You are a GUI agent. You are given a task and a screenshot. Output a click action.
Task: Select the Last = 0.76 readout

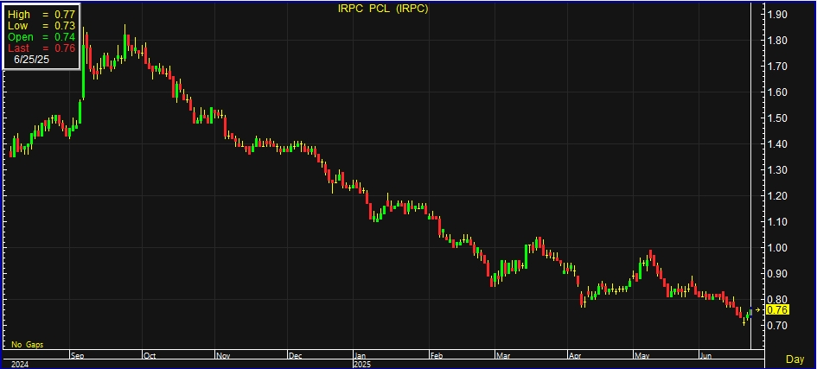[41, 48]
